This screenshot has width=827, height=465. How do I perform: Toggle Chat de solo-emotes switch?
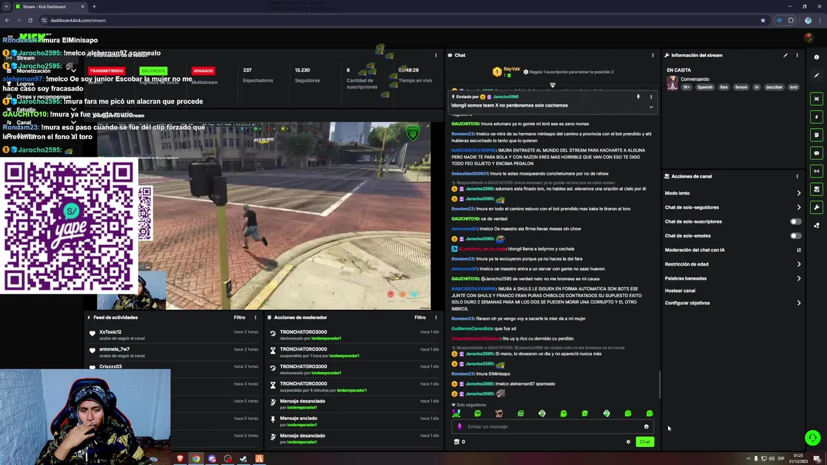pos(796,236)
